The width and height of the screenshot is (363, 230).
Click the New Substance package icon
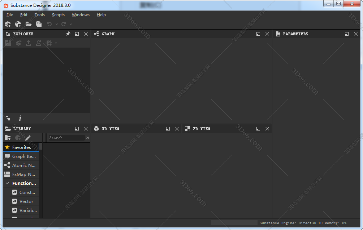[8, 24]
